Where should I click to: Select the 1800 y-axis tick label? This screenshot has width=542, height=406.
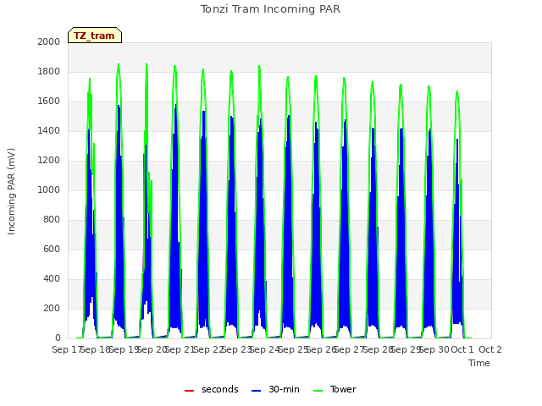tap(49, 71)
